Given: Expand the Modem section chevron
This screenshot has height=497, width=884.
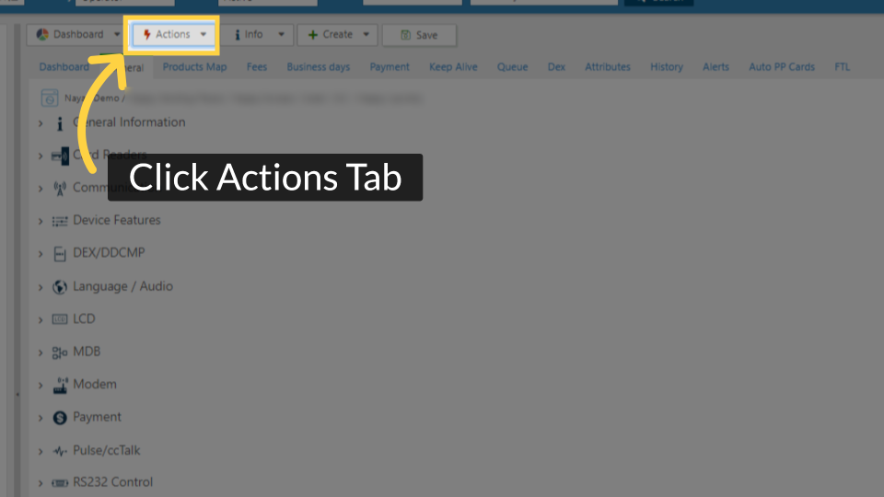Looking at the screenshot, I should pyautogui.click(x=41, y=386).
